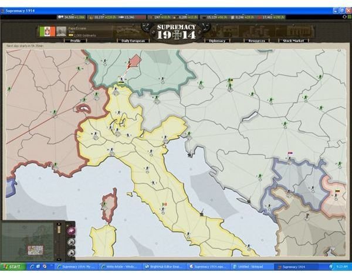
Task: Switch to the Write Article taskbar window
Action: pos(121,267)
